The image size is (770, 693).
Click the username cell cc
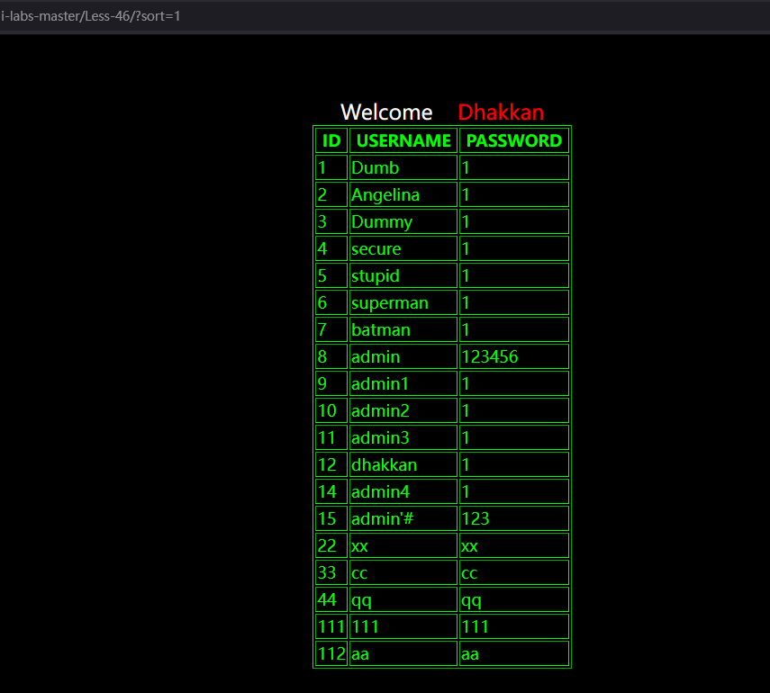[403, 572]
